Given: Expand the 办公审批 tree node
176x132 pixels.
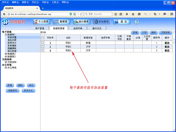Looking at the screenshot, I should [6, 68].
